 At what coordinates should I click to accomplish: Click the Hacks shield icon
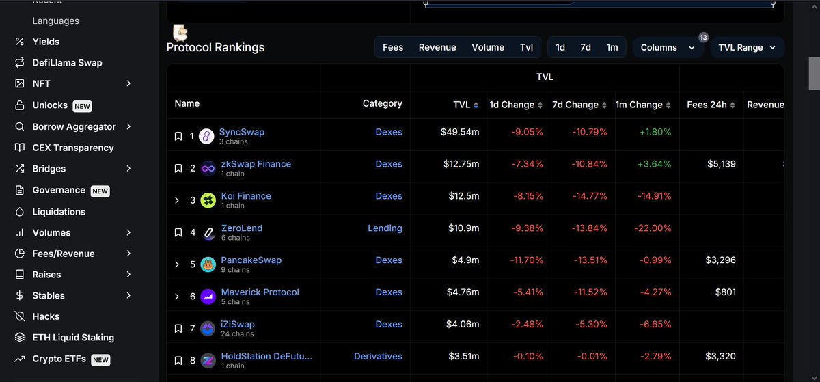point(20,316)
